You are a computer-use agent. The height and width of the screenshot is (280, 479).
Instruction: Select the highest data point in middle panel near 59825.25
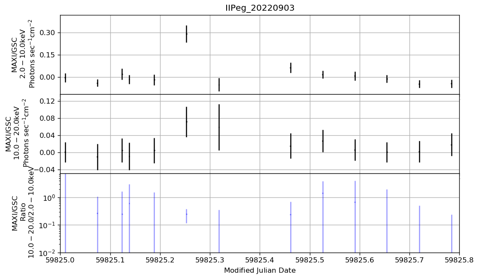point(186,122)
